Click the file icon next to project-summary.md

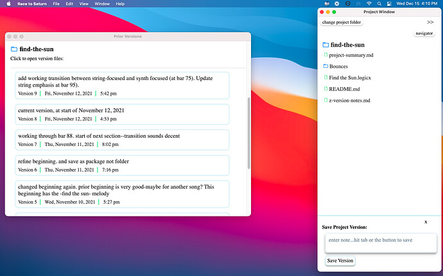click(326, 54)
